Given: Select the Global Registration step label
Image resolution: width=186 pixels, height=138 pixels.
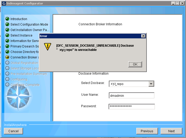Looking at the screenshot, I should point(24,63).
